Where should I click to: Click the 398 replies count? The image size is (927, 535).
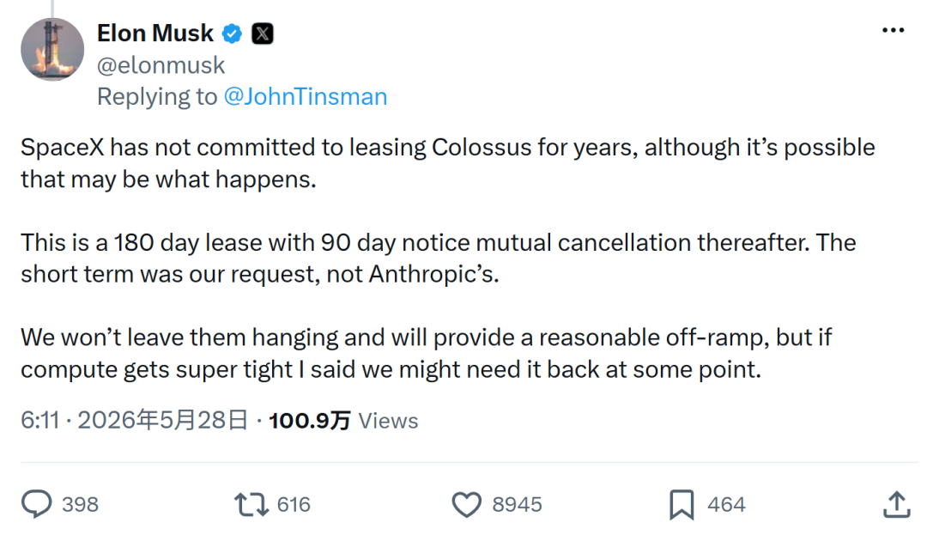click(x=81, y=504)
